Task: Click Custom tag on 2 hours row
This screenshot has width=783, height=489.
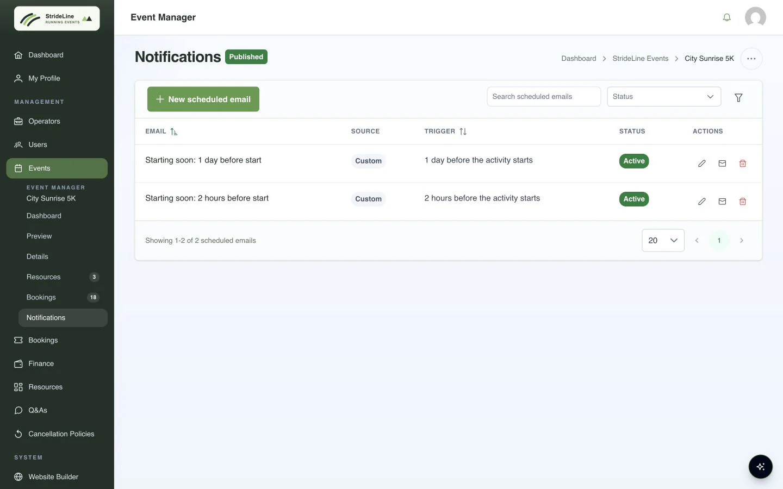Action: coord(368,199)
